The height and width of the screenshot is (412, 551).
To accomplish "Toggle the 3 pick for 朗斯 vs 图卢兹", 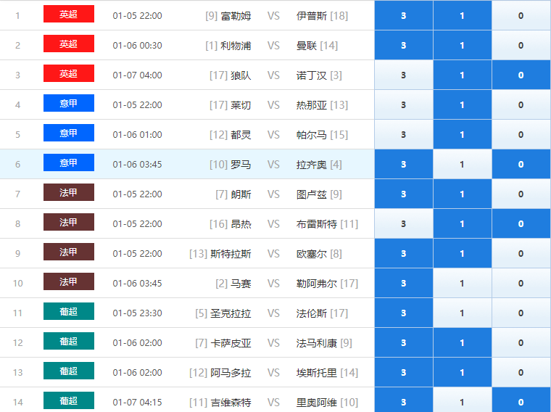I will click(404, 194).
